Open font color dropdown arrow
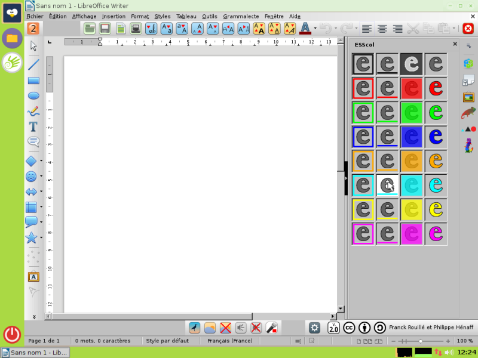The height and width of the screenshot is (358, 478). click(315, 29)
